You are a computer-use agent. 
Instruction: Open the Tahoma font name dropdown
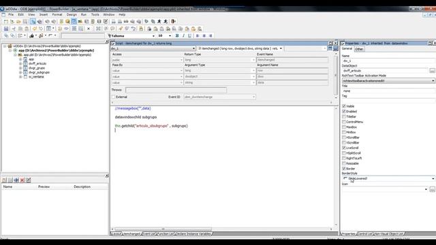pos(153,36)
